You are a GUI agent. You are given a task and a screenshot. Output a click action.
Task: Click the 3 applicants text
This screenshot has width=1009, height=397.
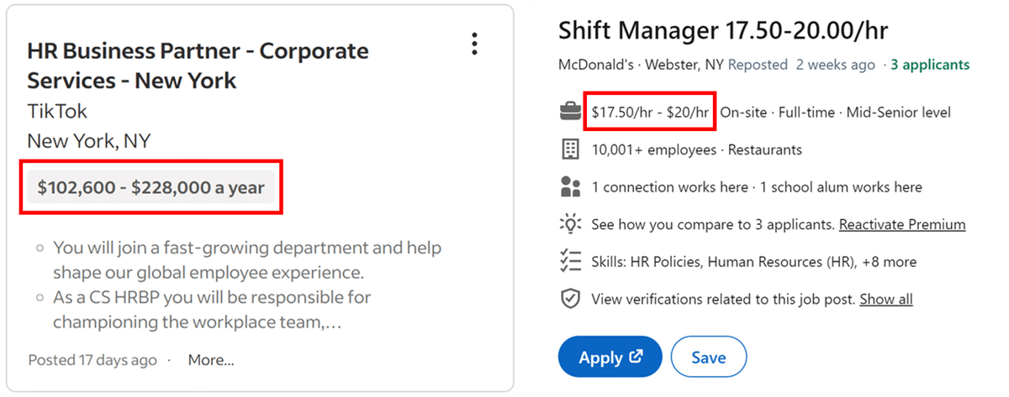pos(930,65)
